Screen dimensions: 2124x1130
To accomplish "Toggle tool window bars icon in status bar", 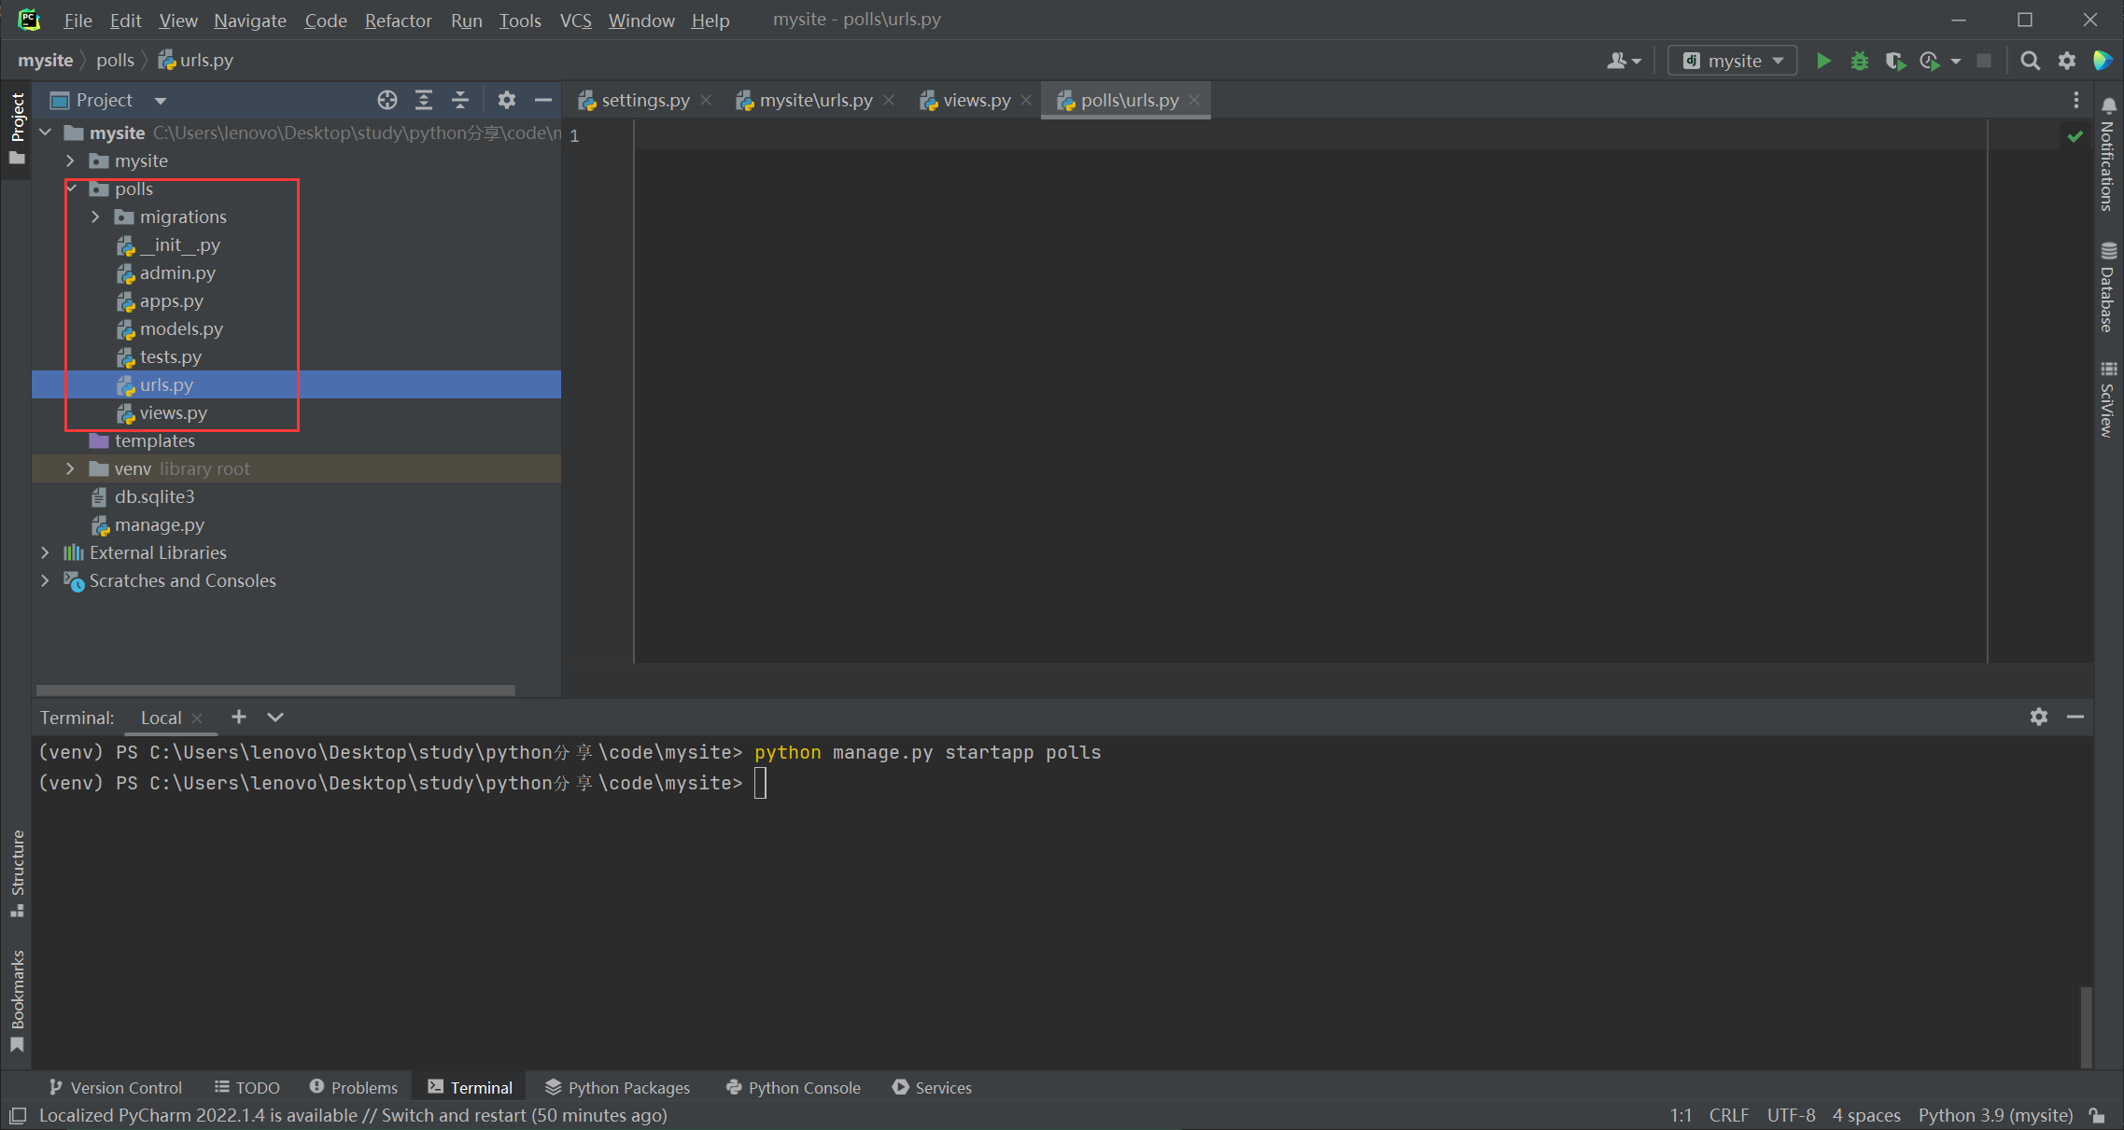I will pyautogui.click(x=18, y=1115).
